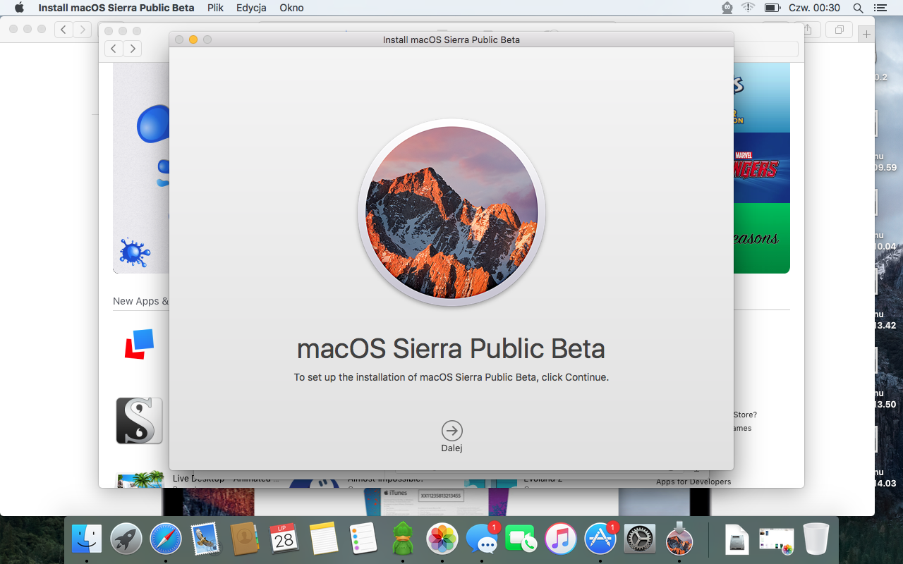
Task: Open Photos flower icon in Dock
Action: (442, 540)
